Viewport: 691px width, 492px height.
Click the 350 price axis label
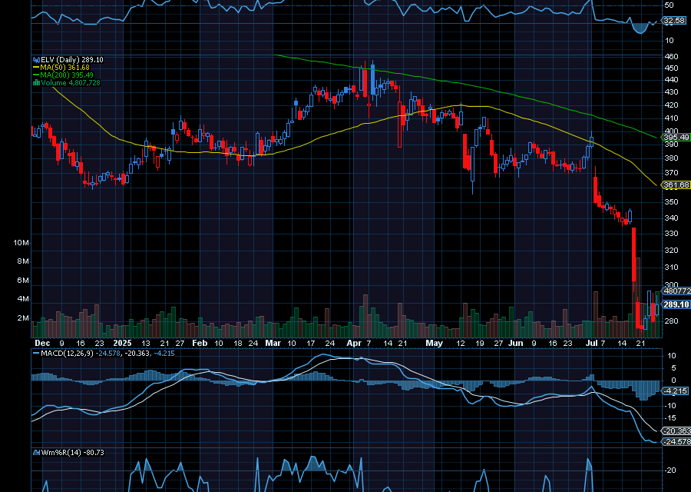point(671,202)
